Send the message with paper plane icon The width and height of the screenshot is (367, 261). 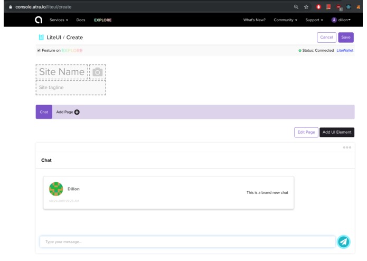[344, 242]
